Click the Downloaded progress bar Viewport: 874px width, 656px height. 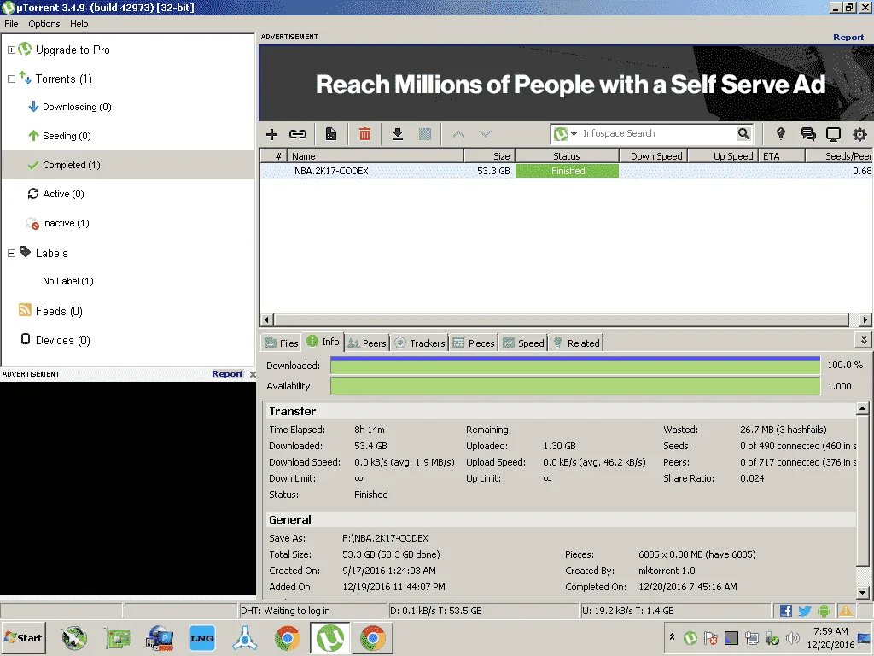575,366
